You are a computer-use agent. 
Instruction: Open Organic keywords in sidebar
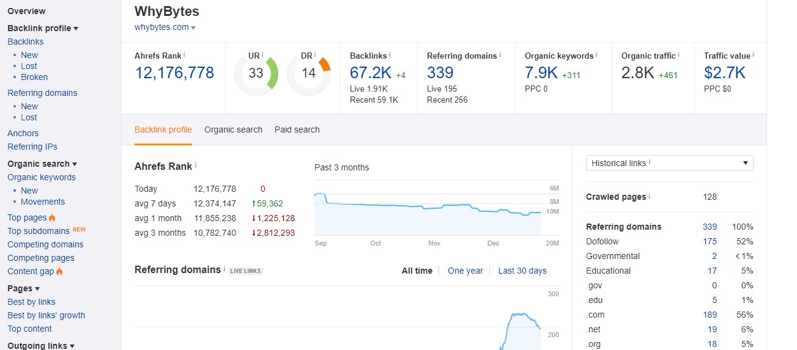(42, 177)
